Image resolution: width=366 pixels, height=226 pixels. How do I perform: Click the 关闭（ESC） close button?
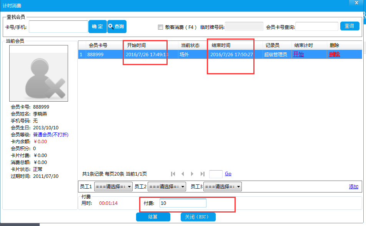pyautogui.click(x=198, y=217)
